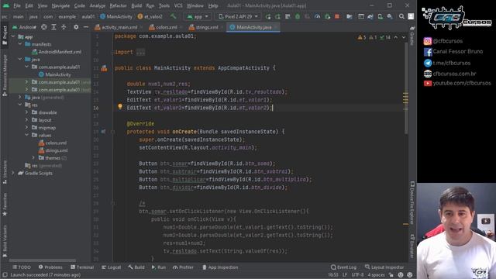Image resolution: width=496 pixels, height=279 pixels.
Task: Open the Refactor menu
Action: (x=118, y=5)
